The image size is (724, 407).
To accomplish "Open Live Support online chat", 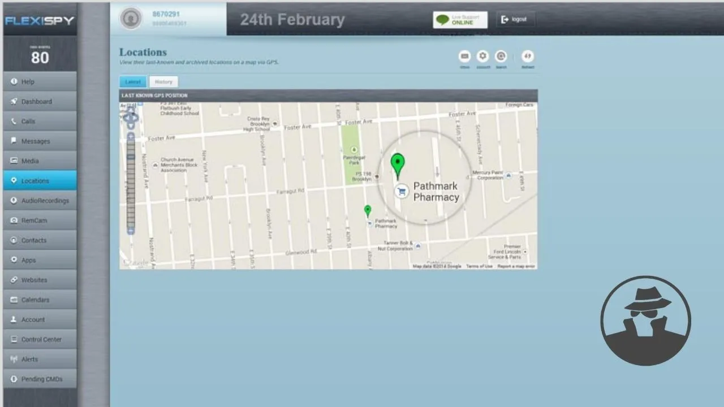I will (460, 20).
